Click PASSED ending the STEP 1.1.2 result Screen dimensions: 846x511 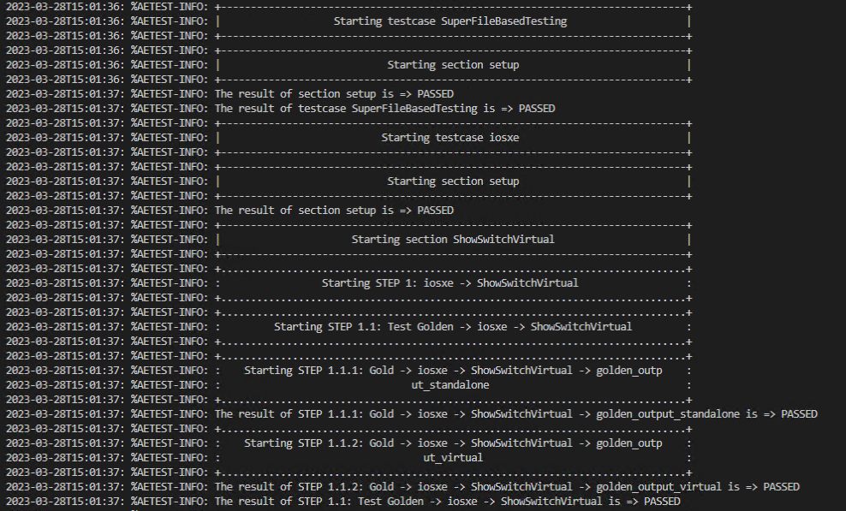coord(781,487)
